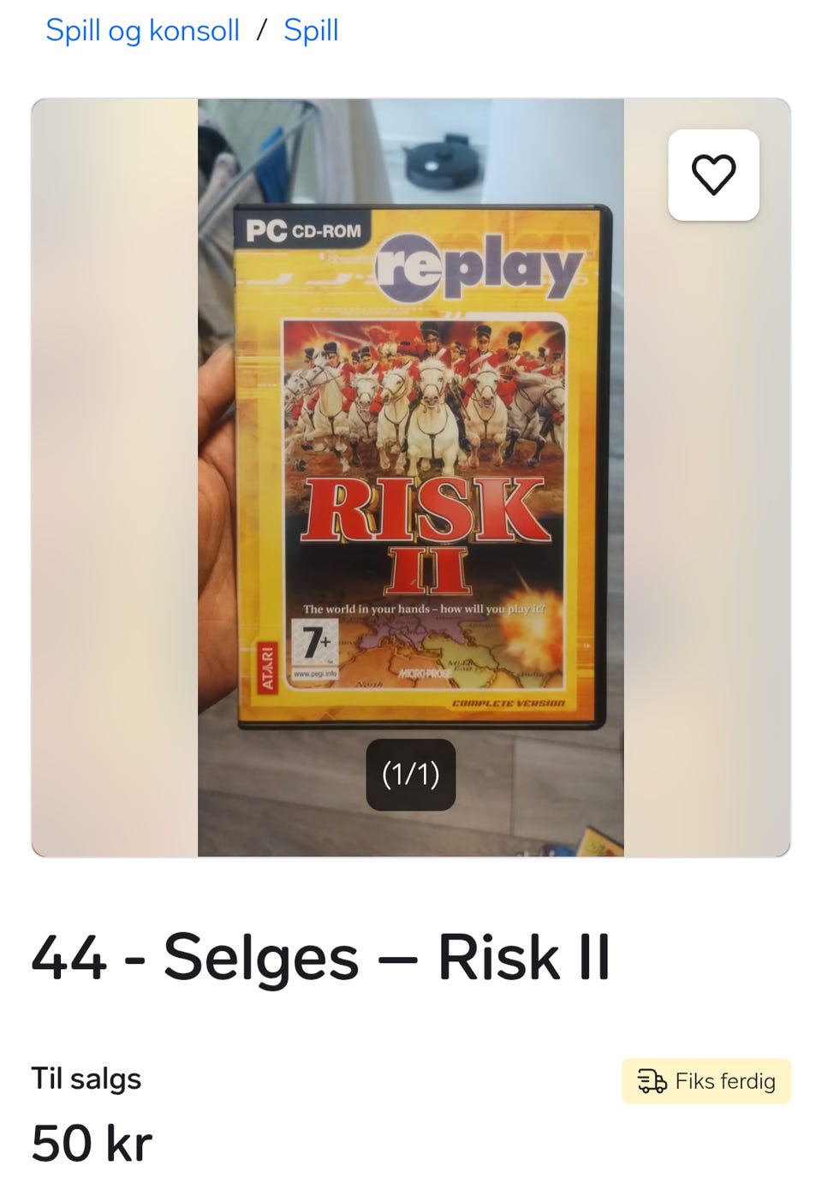The width and height of the screenshot is (822, 1183).
Task: Click the 50 kr price
Action: pyautogui.click(x=92, y=1143)
